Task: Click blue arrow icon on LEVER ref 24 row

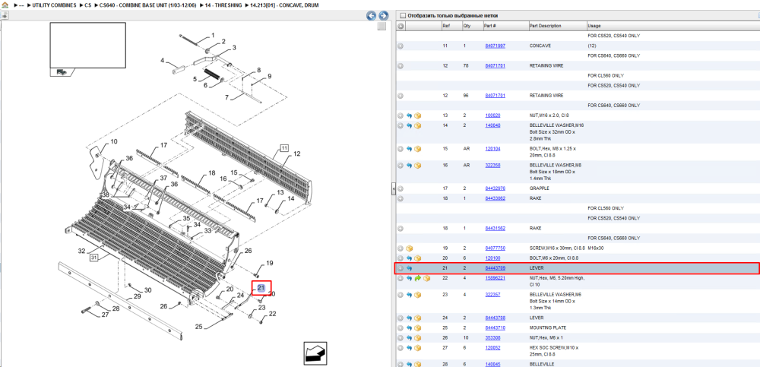Action: click(x=409, y=318)
